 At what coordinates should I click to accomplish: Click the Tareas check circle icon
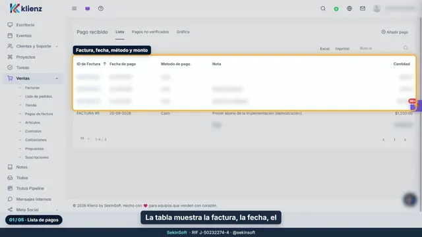pos(10,67)
